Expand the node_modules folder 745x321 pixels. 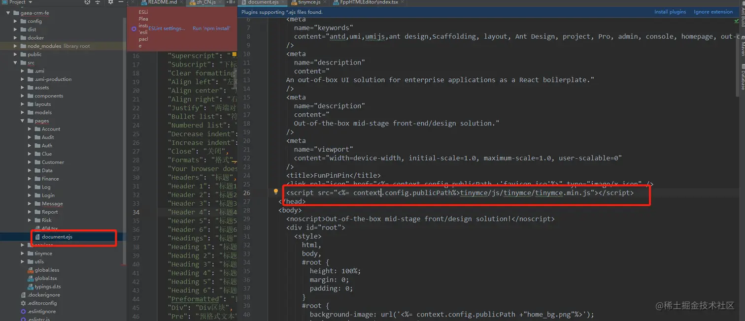click(x=16, y=46)
